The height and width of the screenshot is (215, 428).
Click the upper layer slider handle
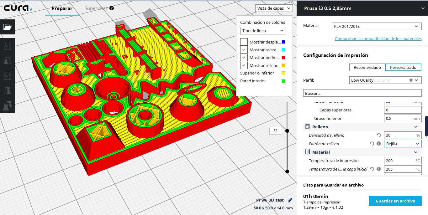287,131
